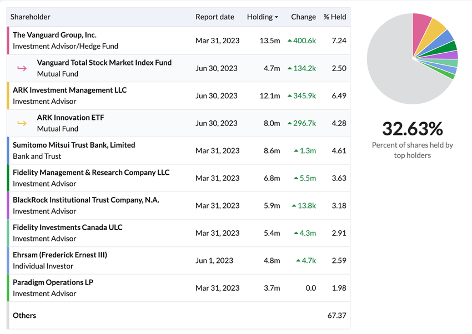Click the green up-arrow next to 5.5m change

pyautogui.click(x=296, y=178)
